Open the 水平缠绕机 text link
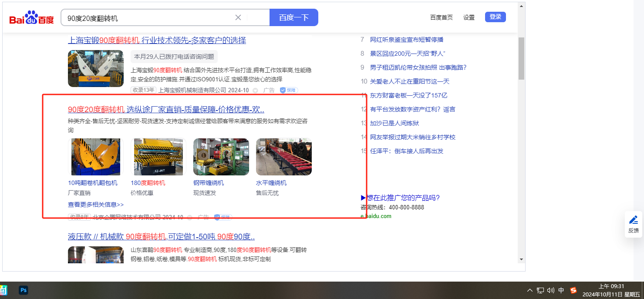644x299 pixels. click(271, 183)
